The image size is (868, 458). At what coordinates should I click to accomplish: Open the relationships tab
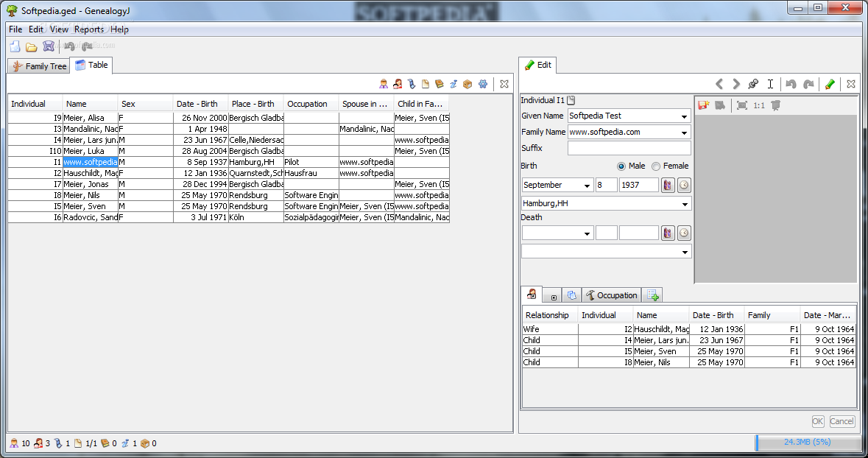(532, 294)
